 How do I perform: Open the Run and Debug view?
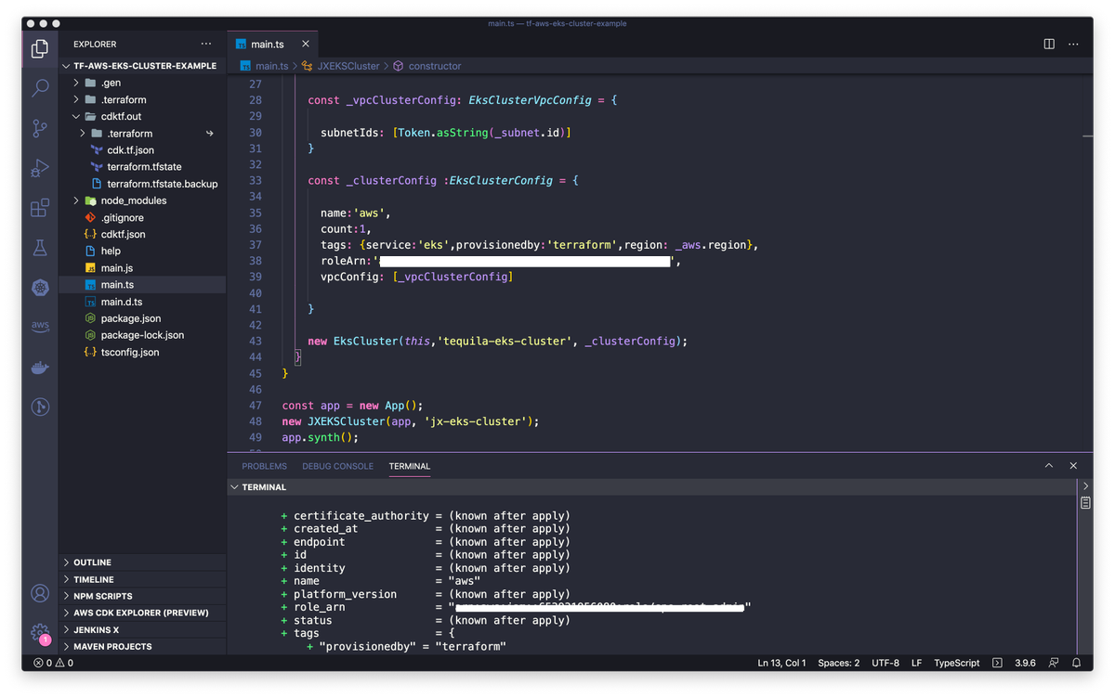coord(40,168)
